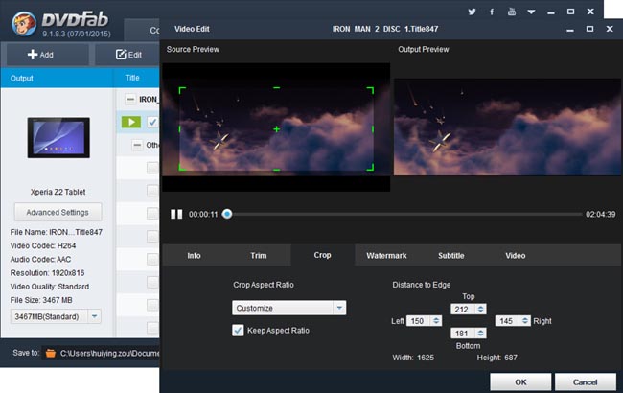Click the Video Codec: H264 text
This screenshot has width=623, height=393.
pos(43,245)
